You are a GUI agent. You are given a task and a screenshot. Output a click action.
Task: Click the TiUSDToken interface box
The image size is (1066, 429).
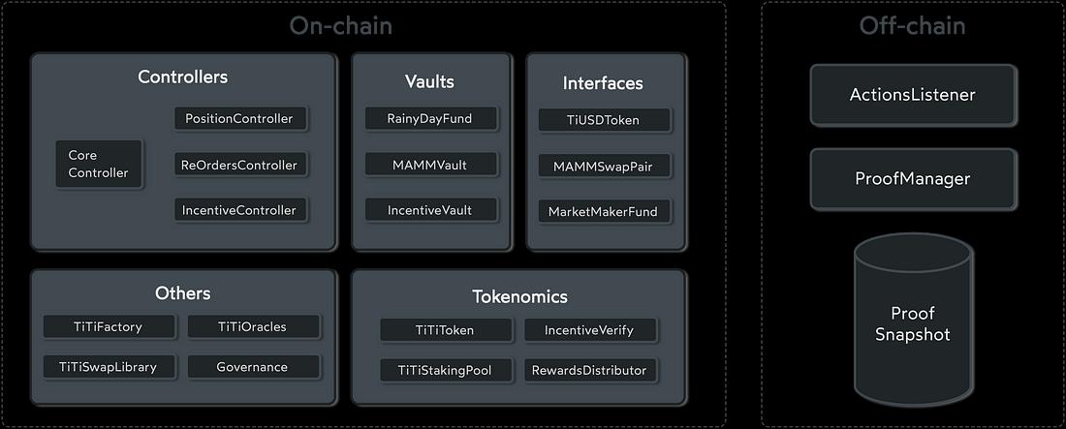[x=604, y=120]
